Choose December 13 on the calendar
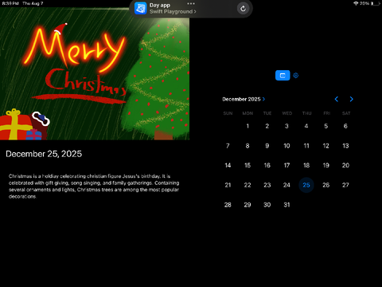The width and height of the screenshot is (382, 287). click(x=345, y=146)
